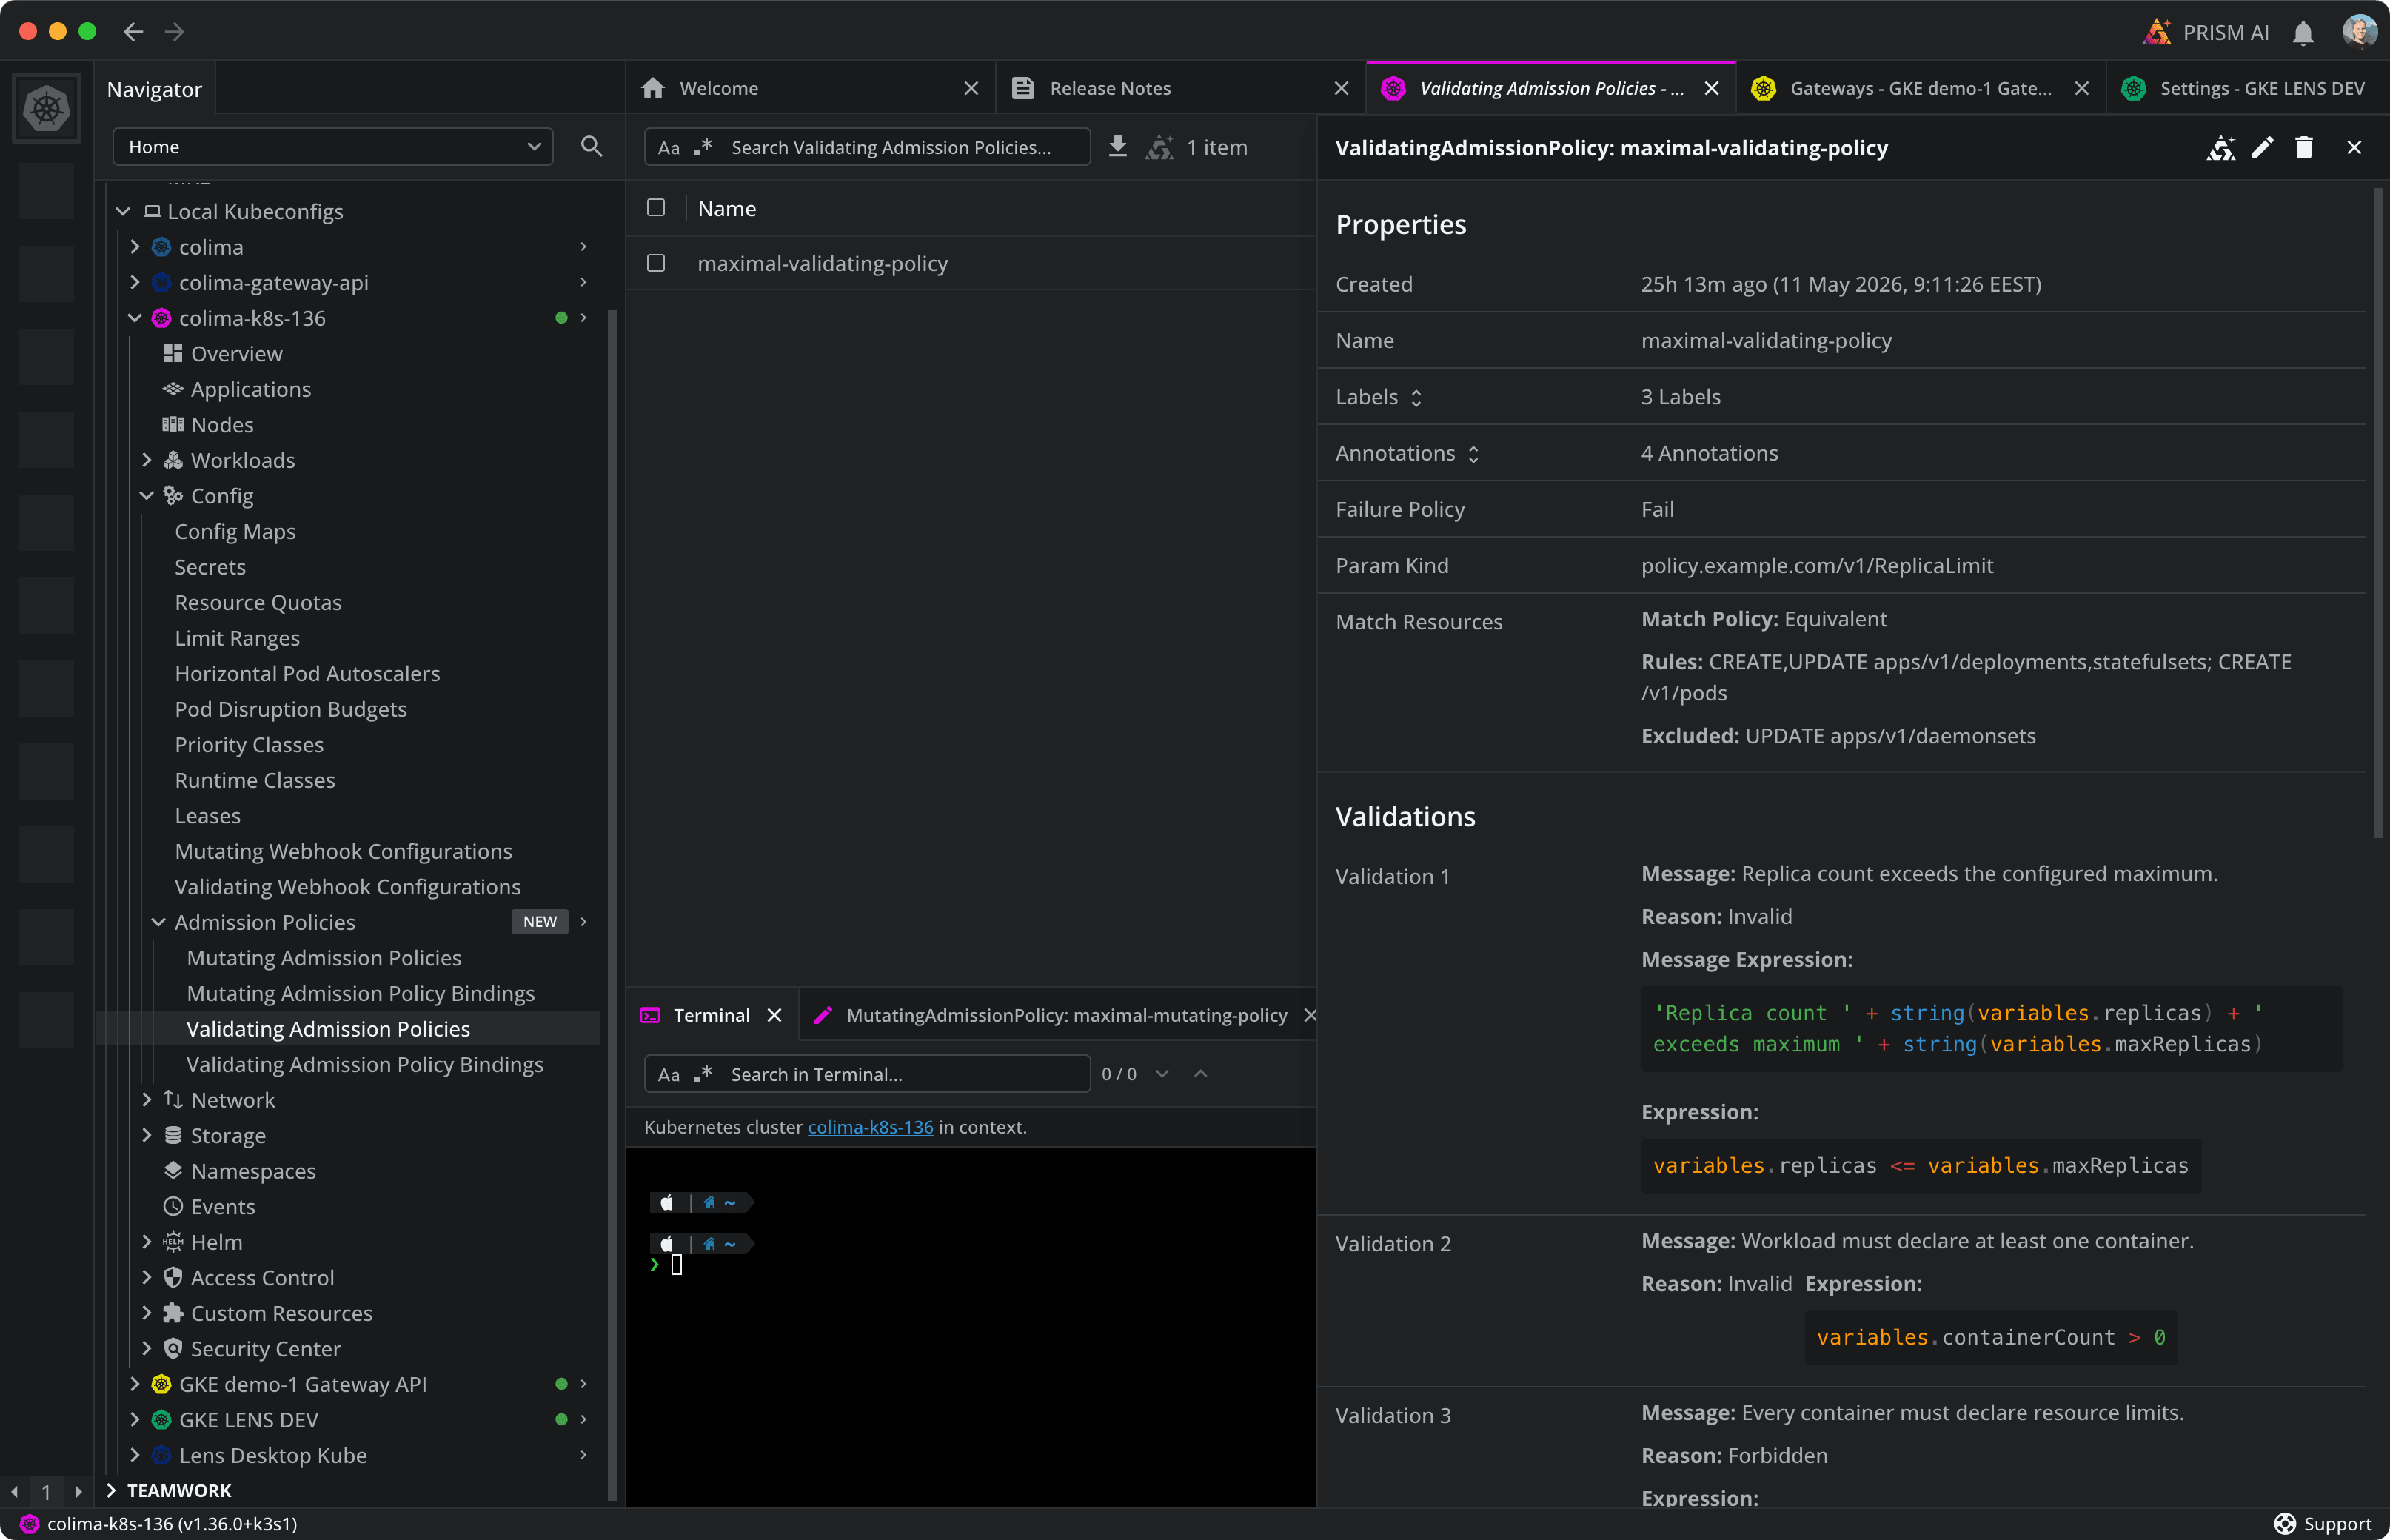The height and width of the screenshot is (1540, 2390).
Task: Click the colima-k8s-136 status bar entry
Action: [159, 1524]
